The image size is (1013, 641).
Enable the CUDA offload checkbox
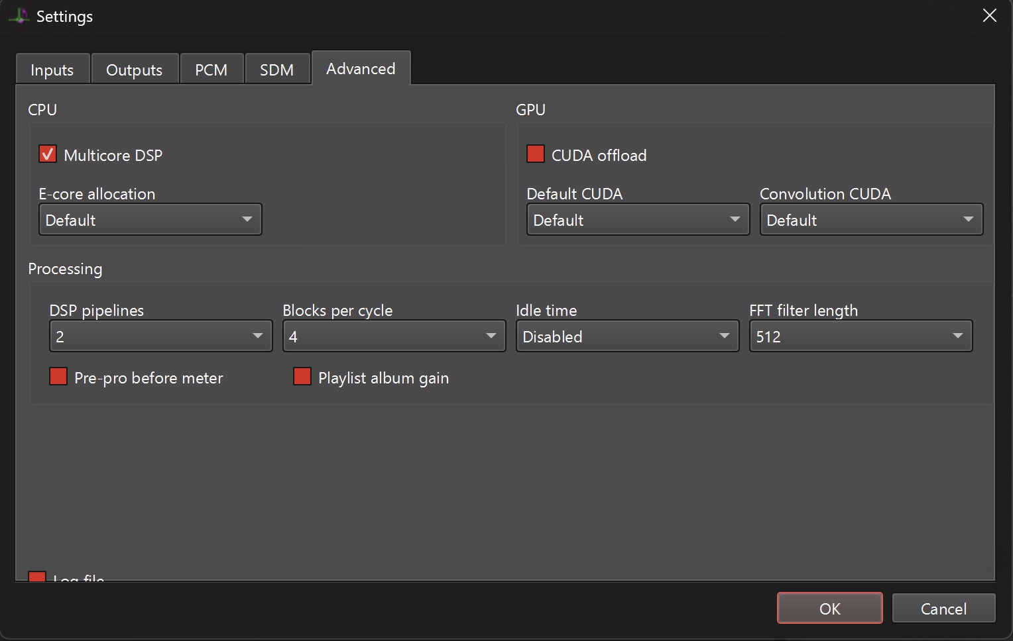(x=536, y=154)
